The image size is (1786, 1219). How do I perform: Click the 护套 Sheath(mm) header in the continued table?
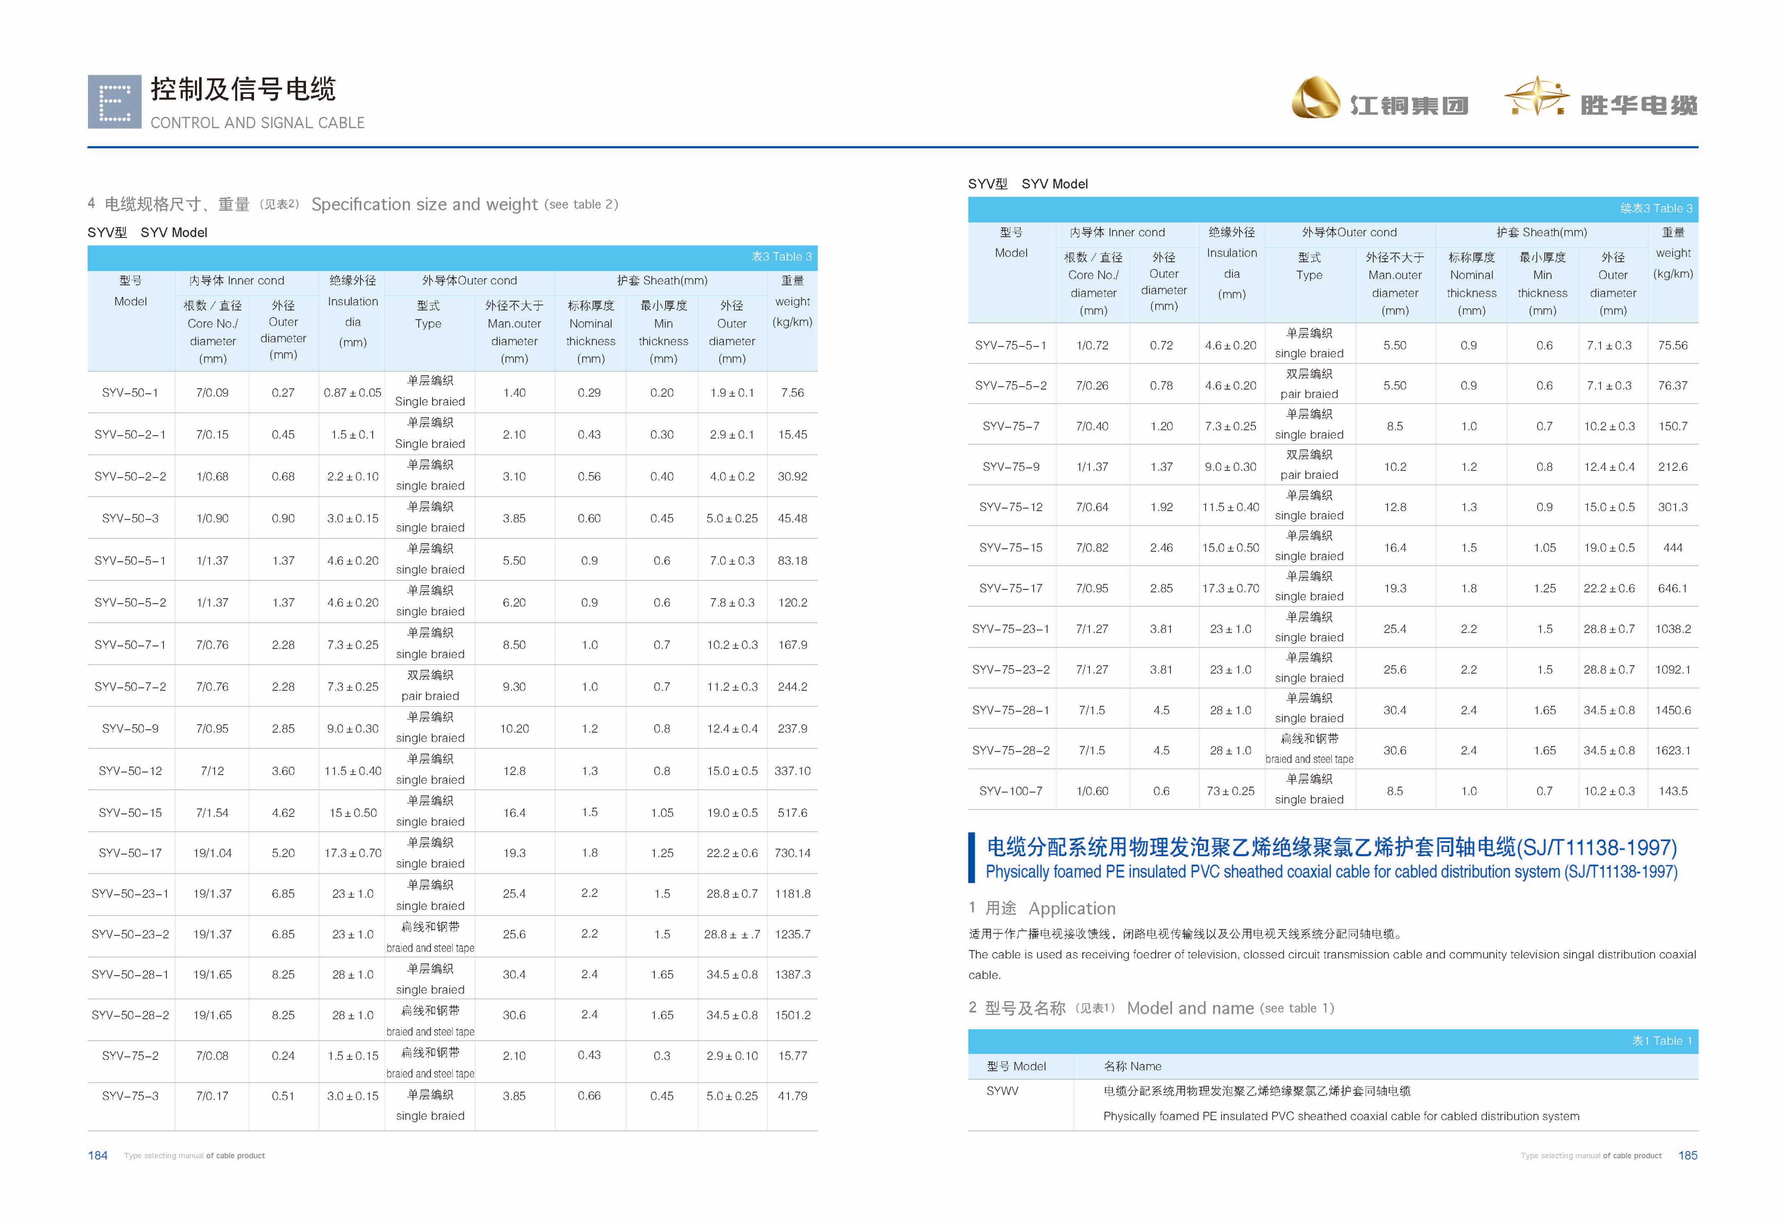click(1542, 233)
